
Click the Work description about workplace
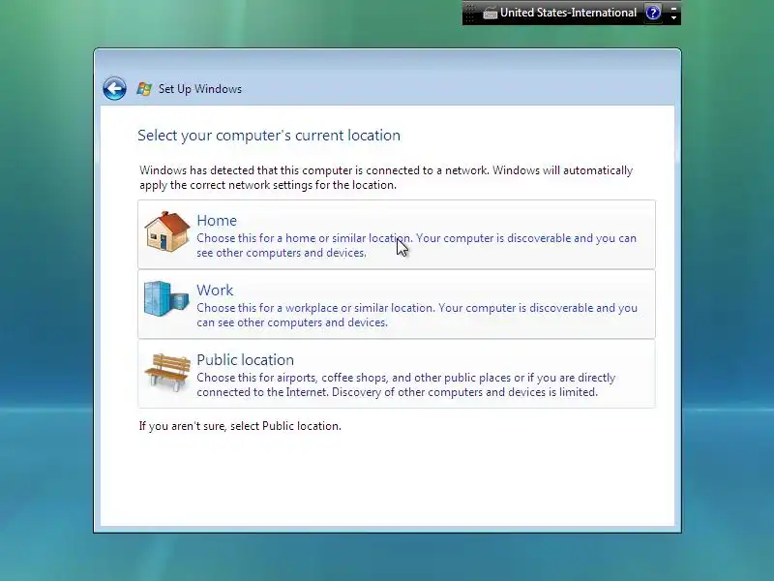(417, 316)
